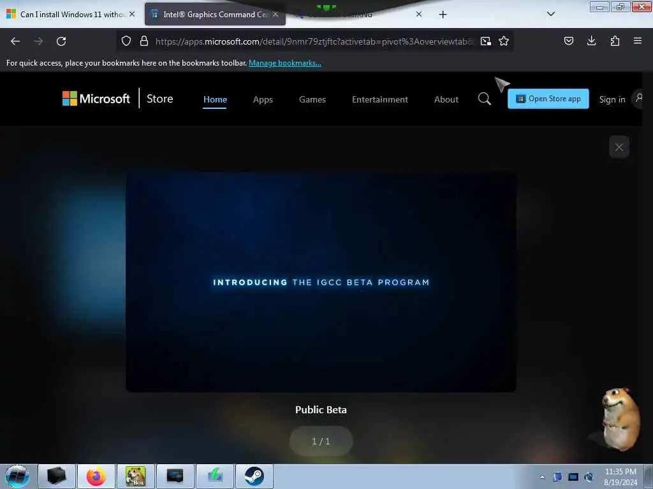The image size is (653, 489).
Task: Click Open Store app button
Action: coord(548,99)
